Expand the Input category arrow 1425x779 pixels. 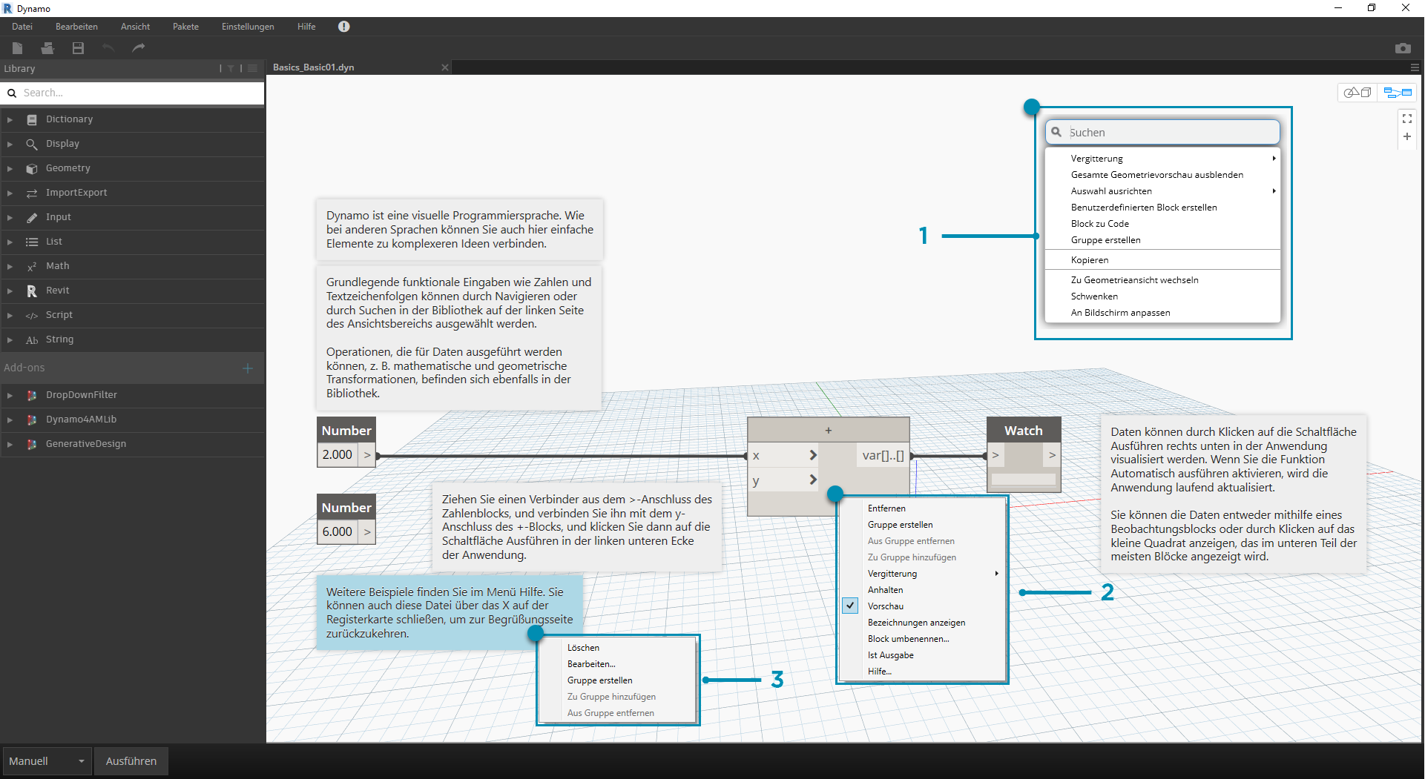[x=10, y=217]
